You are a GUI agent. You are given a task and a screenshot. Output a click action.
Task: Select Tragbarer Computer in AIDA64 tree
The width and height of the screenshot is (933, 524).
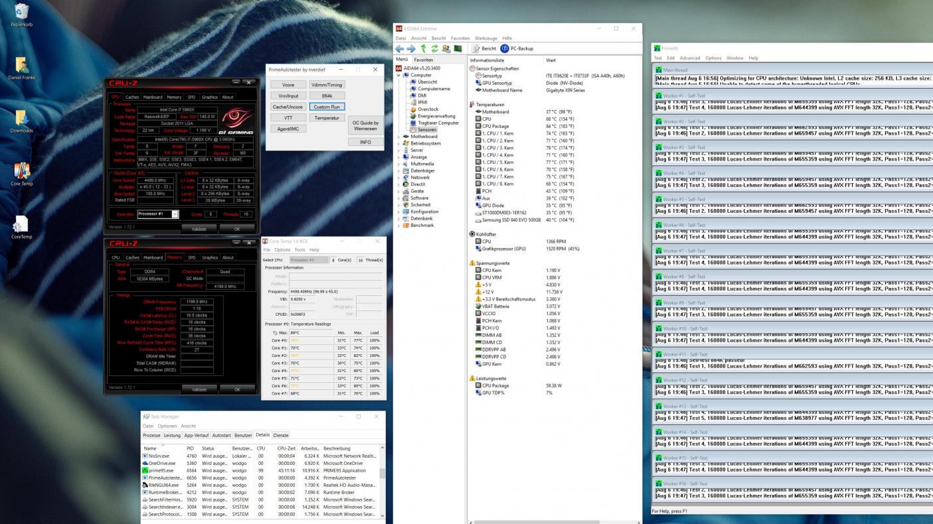(434, 123)
